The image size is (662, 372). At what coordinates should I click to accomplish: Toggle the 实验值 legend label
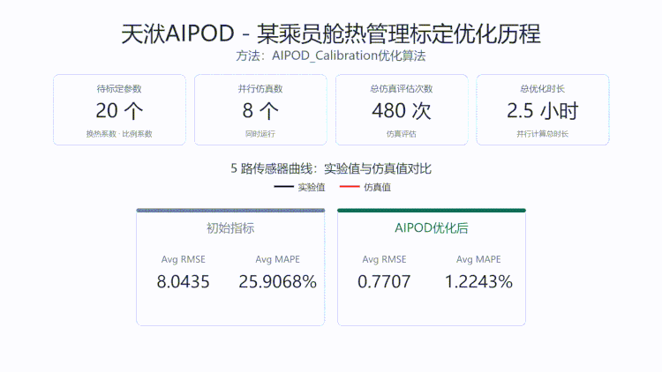[312, 187]
